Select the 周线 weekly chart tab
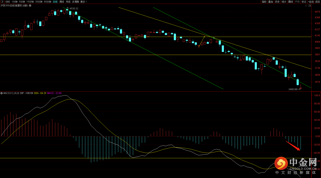The height and width of the screenshot is (178, 321). click(62, 2)
